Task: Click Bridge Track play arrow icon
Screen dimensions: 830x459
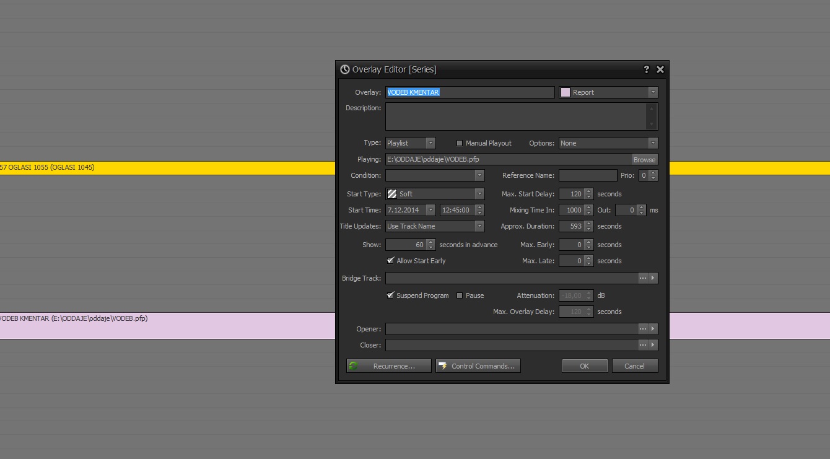Action: (653, 278)
